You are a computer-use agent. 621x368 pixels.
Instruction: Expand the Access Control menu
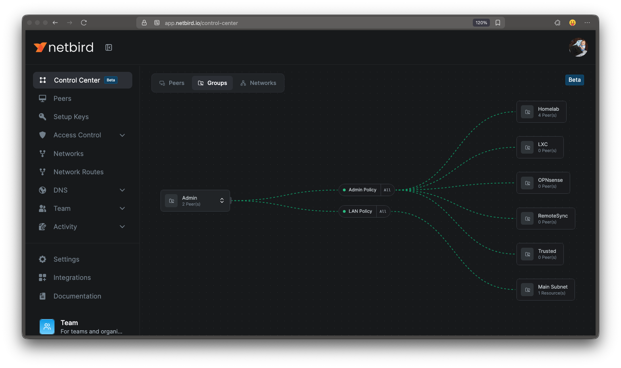[122, 135]
